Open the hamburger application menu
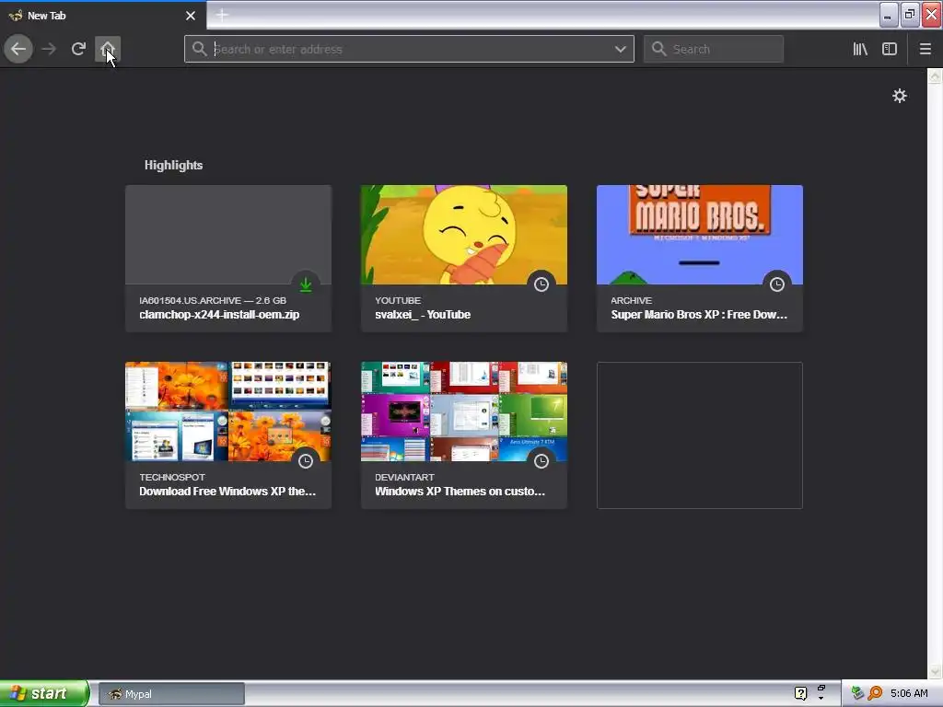The image size is (943, 707). pos(925,50)
